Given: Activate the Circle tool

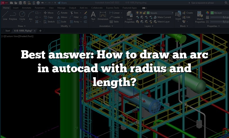Looking at the screenshot, I should 22,15.
